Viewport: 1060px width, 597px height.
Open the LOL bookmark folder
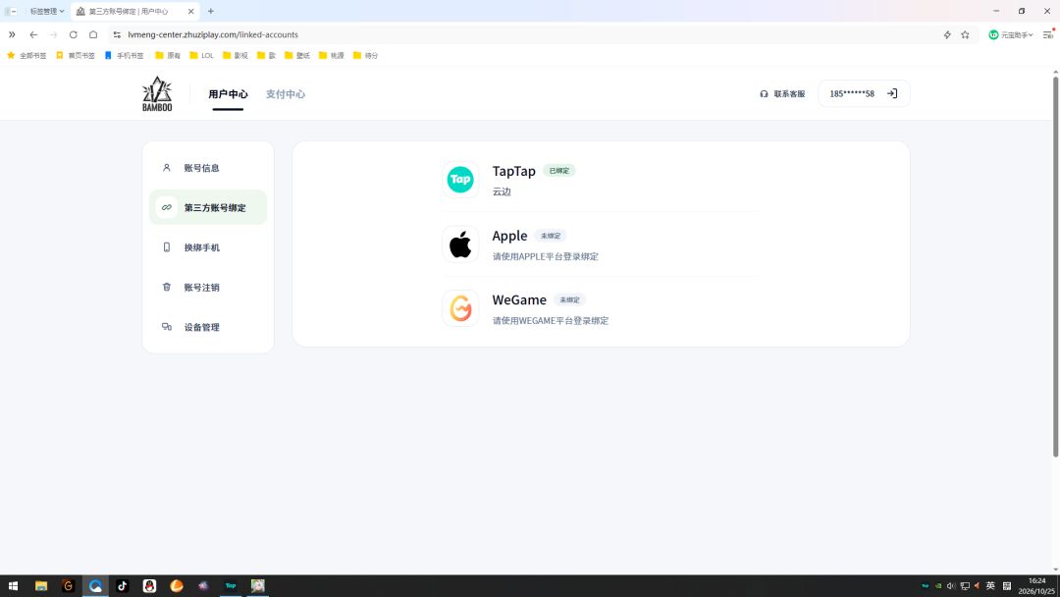(x=201, y=55)
